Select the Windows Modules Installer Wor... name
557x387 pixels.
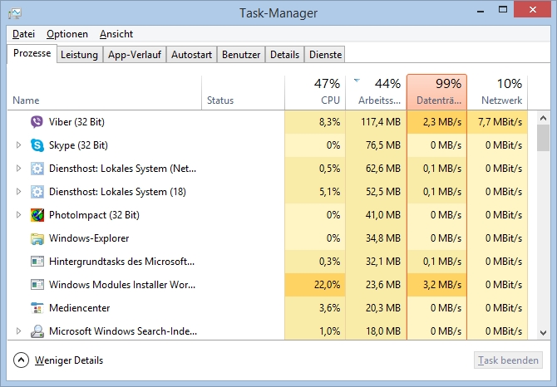(122, 285)
